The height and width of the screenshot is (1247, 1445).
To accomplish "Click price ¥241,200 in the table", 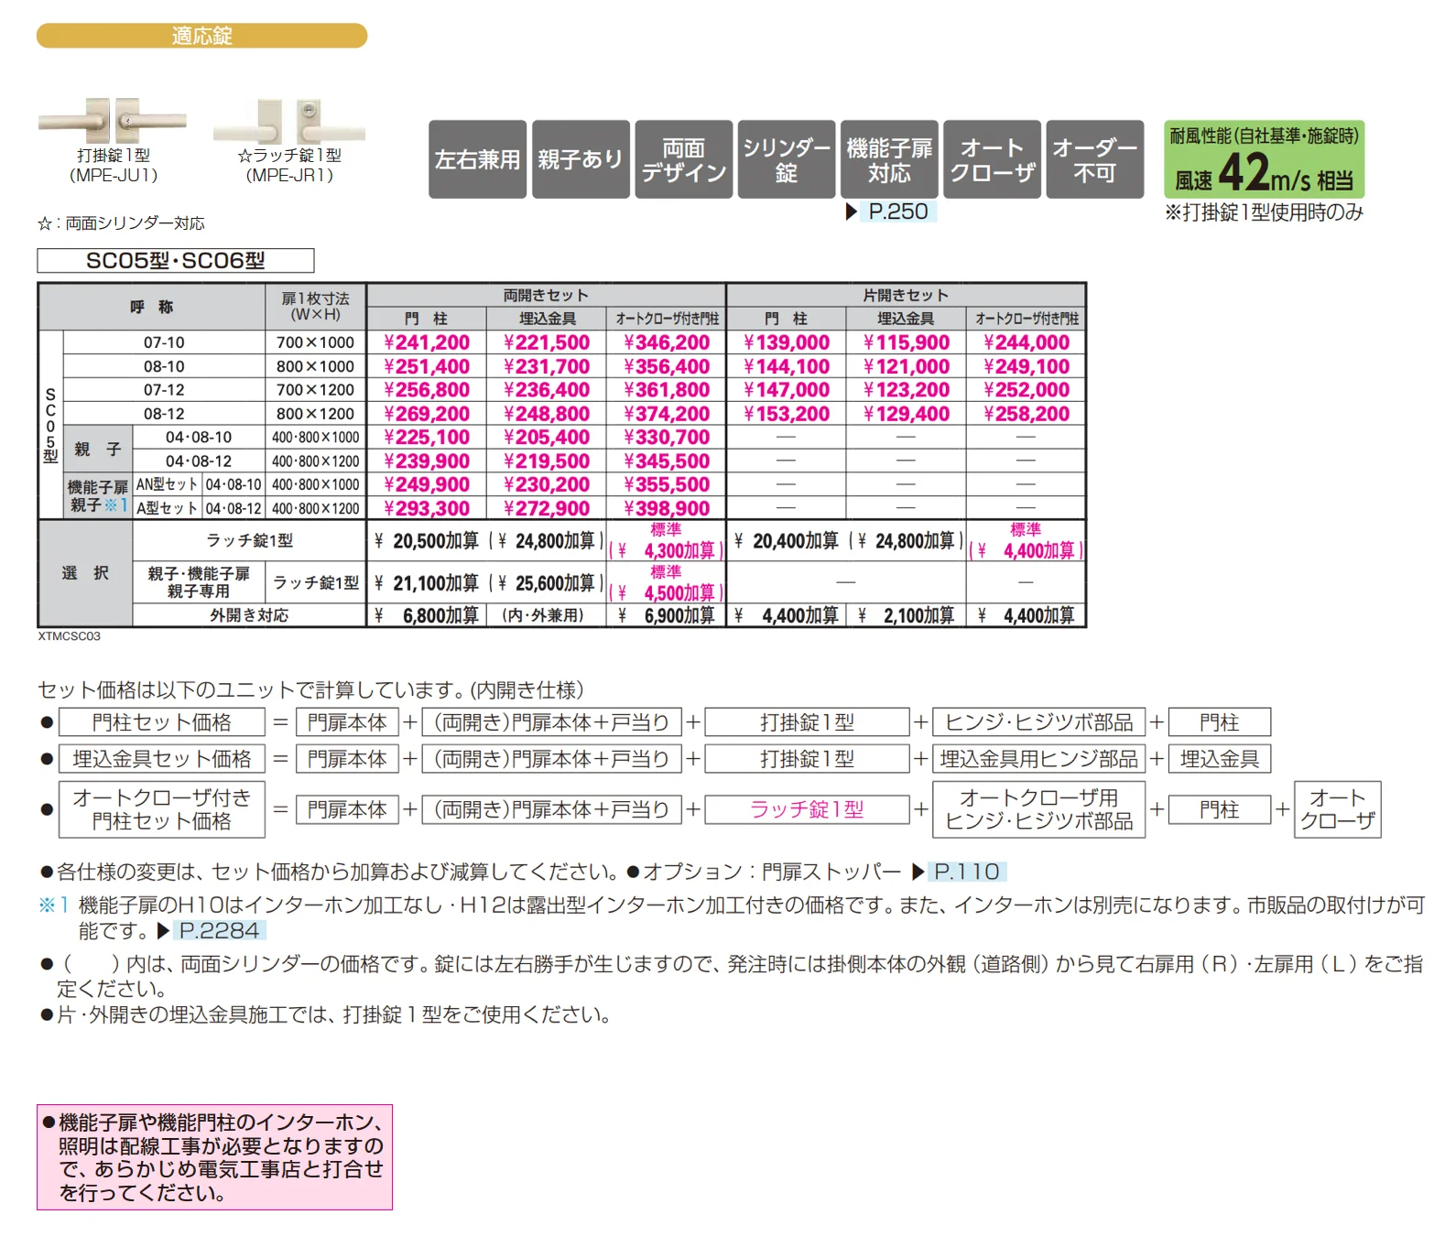I will click(x=427, y=342).
